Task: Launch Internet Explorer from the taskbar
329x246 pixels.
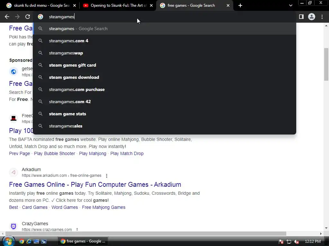Action: tap(29, 242)
